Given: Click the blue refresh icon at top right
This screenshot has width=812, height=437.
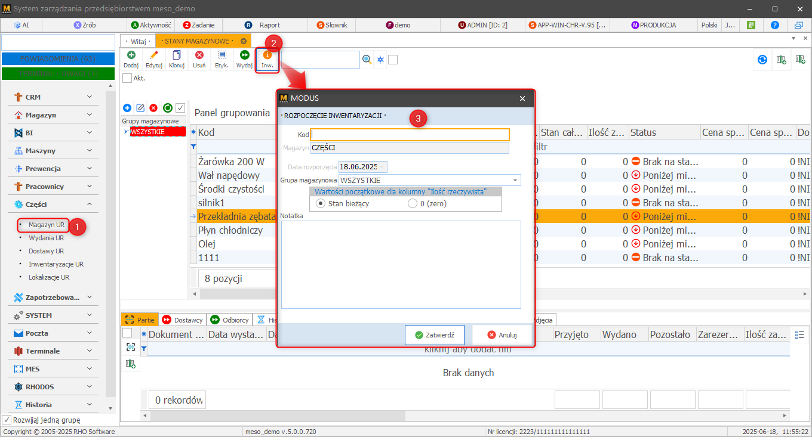Looking at the screenshot, I should click(x=762, y=60).
